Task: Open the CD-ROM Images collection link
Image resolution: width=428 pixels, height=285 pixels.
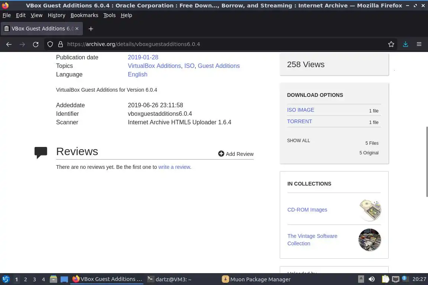Action: [307, 210]
